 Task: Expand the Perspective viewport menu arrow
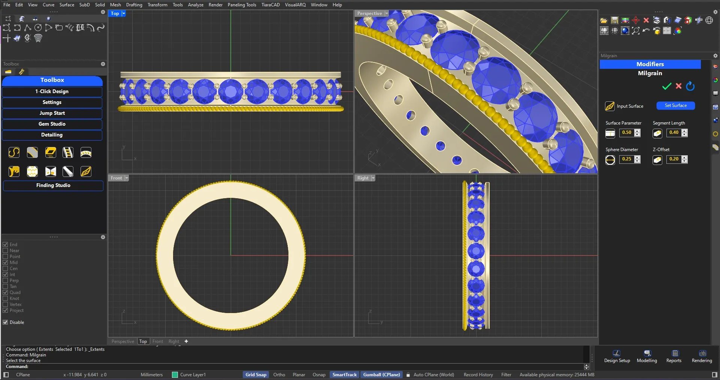(387, 13)
